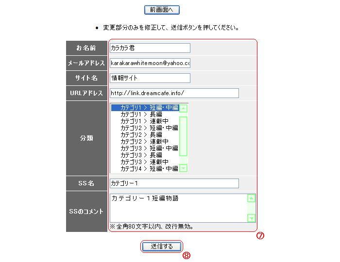
Task: Select カテゴリ1 > 短編・中編 in list
Action: pos(145,108)
